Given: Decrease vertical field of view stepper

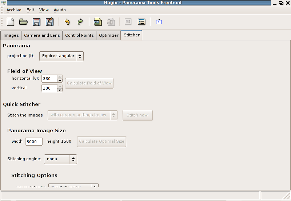Looking at the screenshot, I should coord(60,90).
